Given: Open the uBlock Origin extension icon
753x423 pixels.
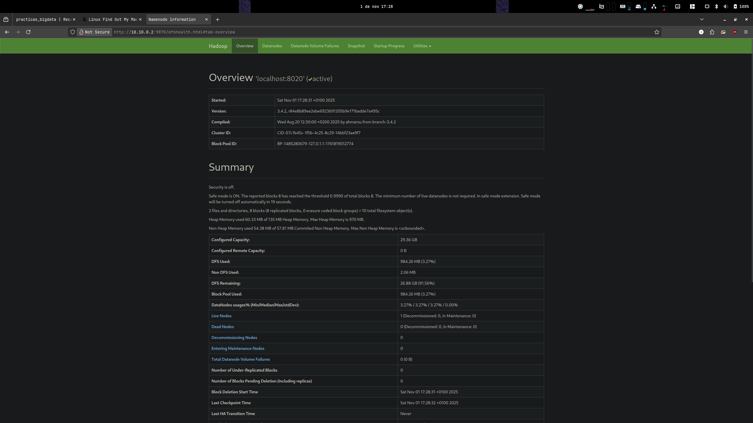Looking at the screenshot, I should point(734,32).
